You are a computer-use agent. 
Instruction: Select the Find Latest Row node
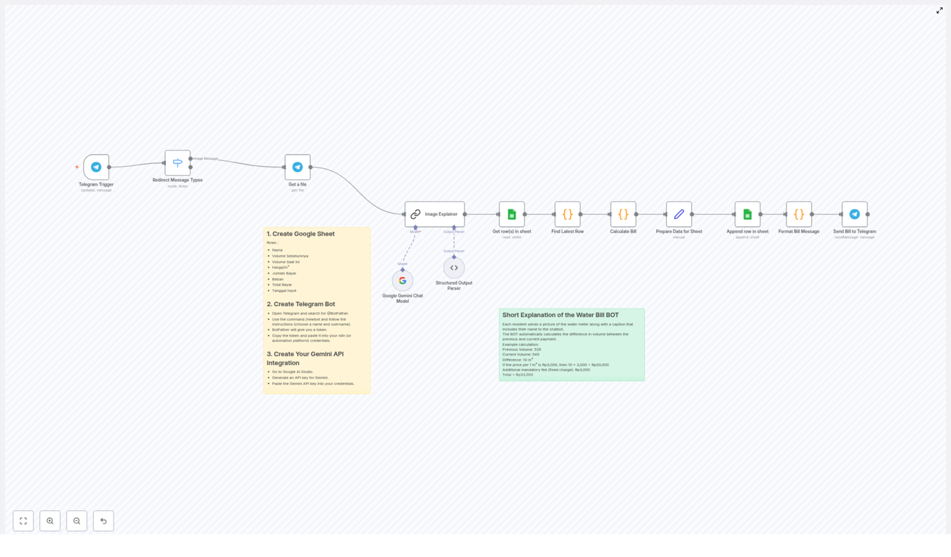pyautogui.click(x=567, y=214)
